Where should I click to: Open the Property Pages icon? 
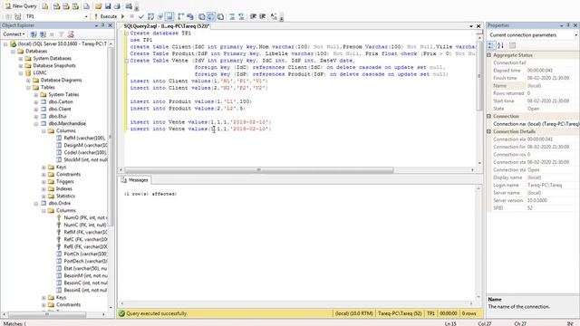point(512,45)
